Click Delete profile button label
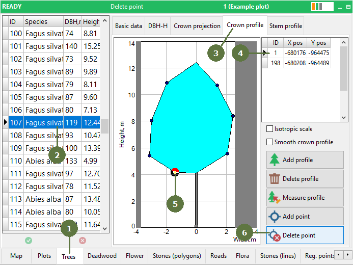The height and width of the screenshot is (265, 353). point(301,179)
